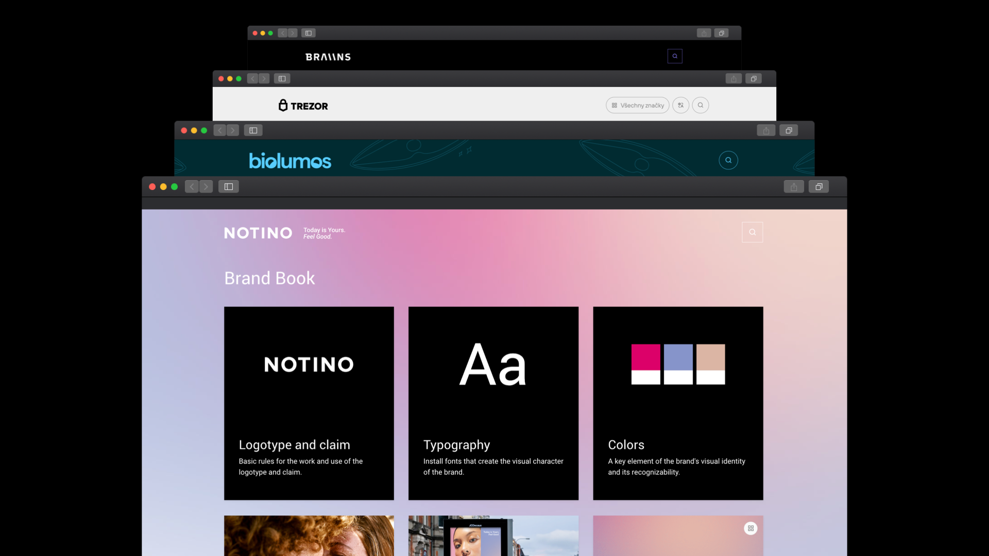Click the Brand Book heading

(x=269, y=279)
